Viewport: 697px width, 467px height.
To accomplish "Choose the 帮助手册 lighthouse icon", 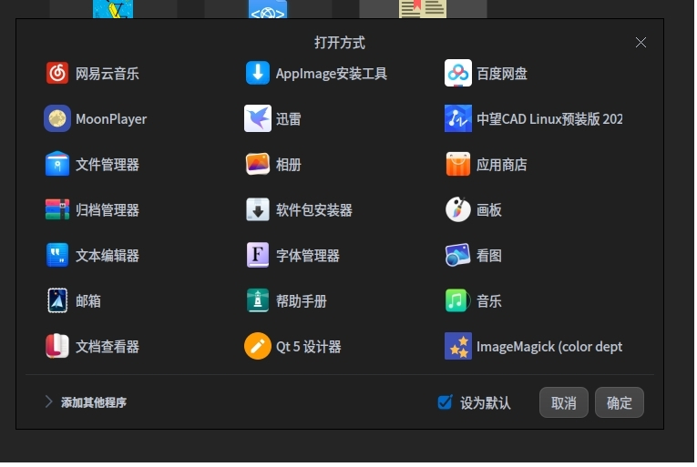I will point(258,301).
